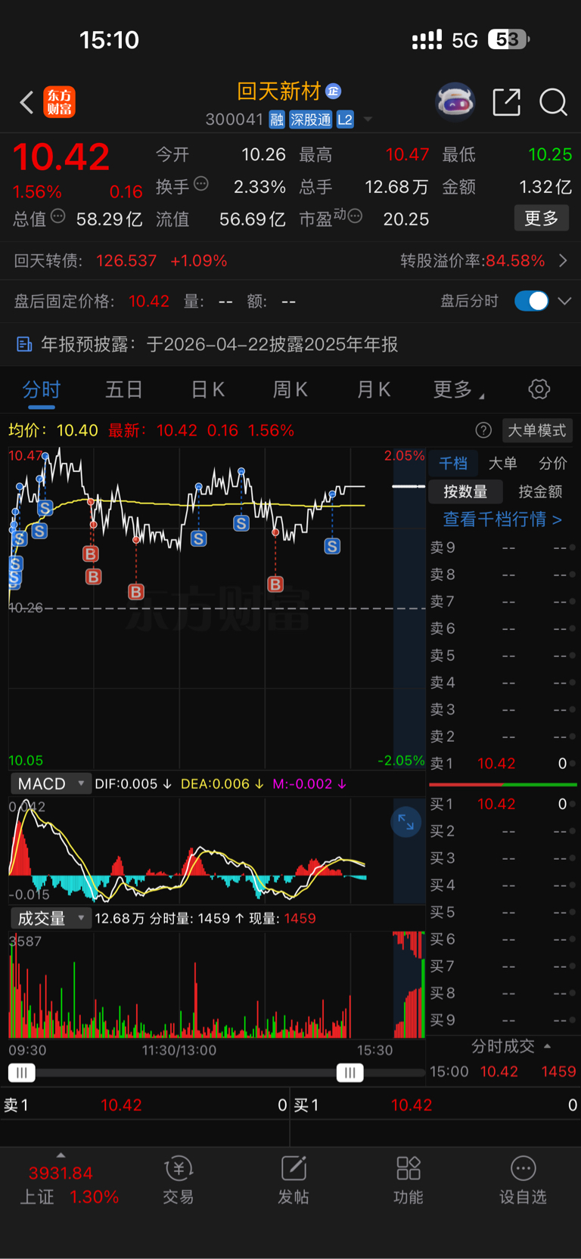The width and height of the screenshot is (581, 1259).
Task: Tap the 深股通 badge
Action: 311,119
